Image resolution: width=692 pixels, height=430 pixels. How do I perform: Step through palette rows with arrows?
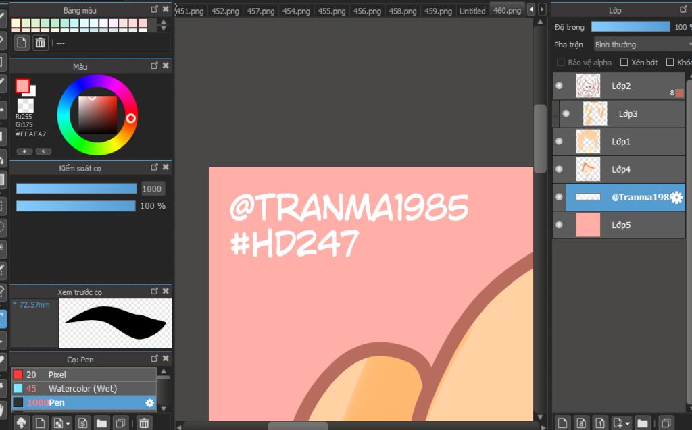coord(164,25)
